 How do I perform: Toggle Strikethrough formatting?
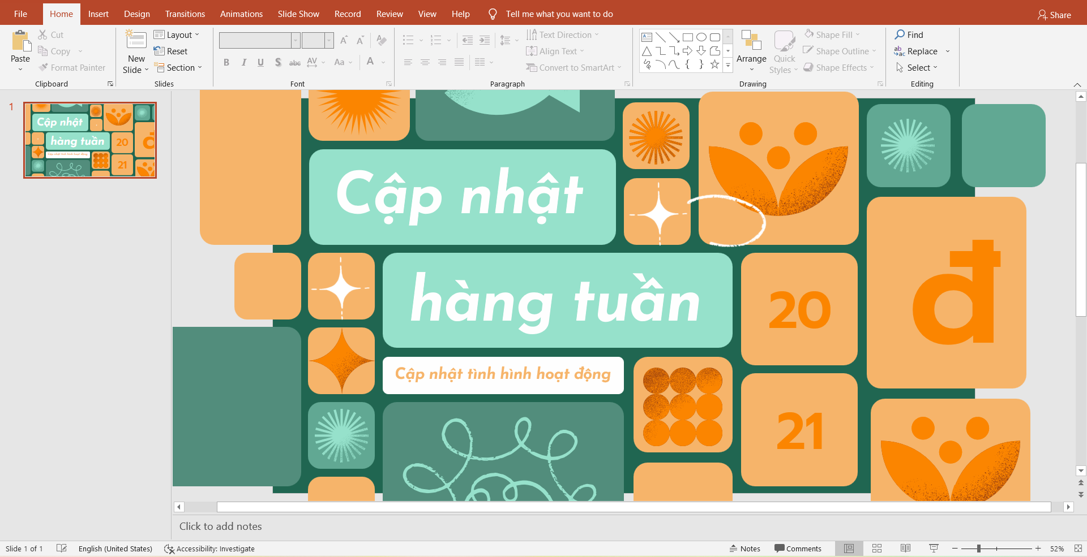[x=295, y=62]
